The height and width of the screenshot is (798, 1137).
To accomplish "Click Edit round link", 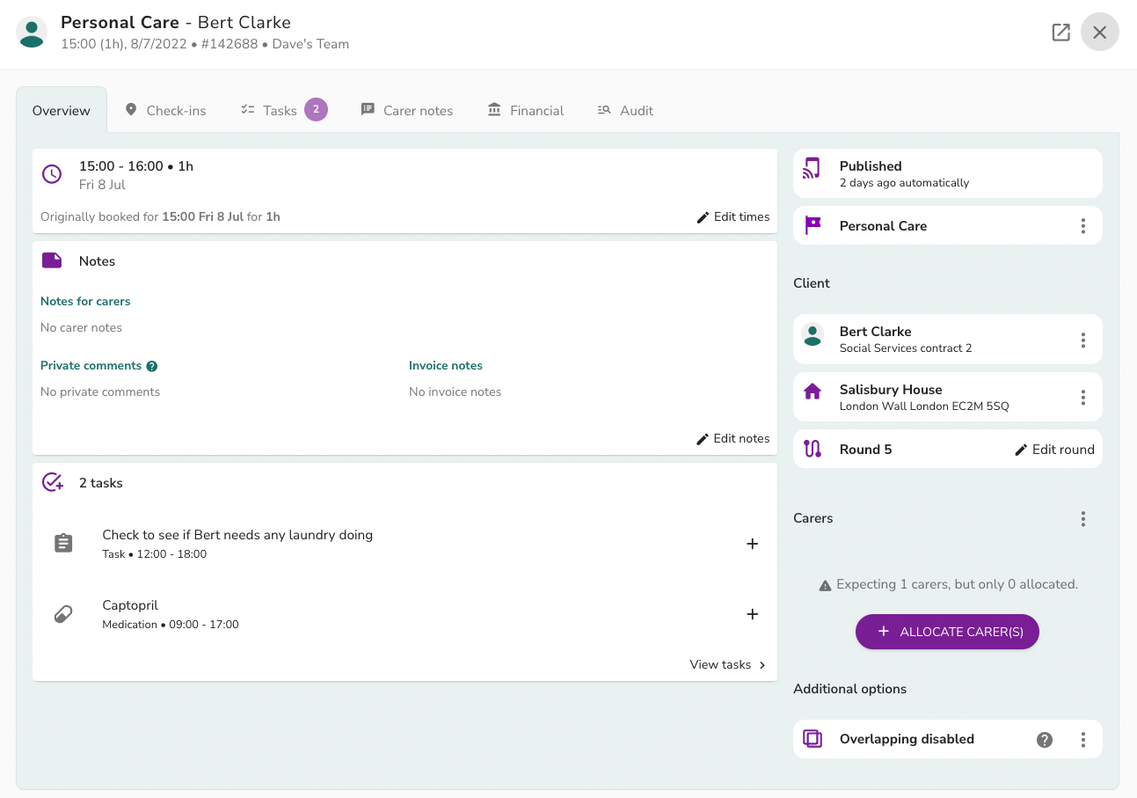I will click(1054, 450).
